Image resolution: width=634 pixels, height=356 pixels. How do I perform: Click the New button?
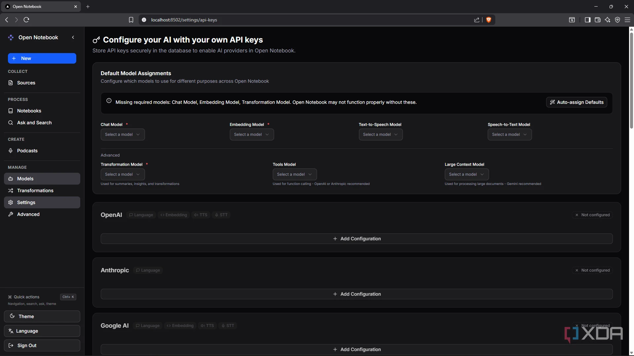(42, 58)
